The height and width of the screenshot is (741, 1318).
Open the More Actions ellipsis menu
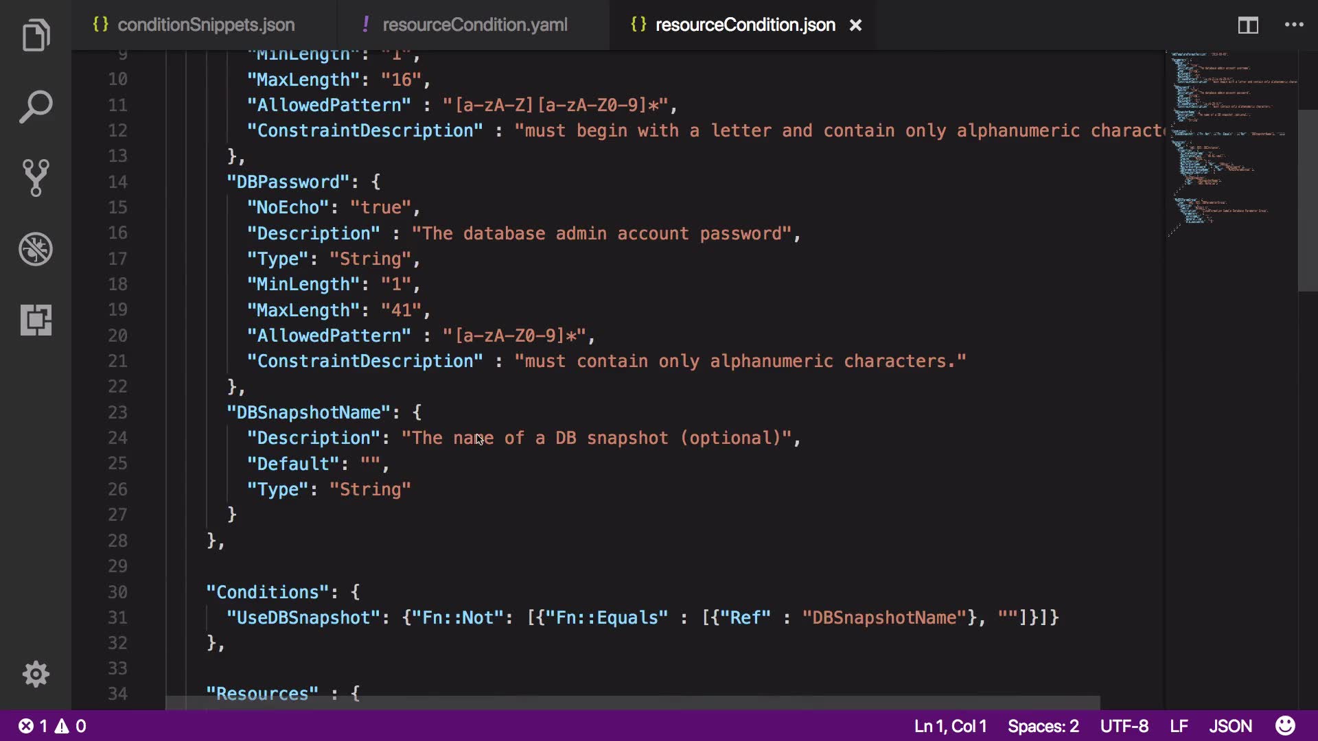[1294, 25]
